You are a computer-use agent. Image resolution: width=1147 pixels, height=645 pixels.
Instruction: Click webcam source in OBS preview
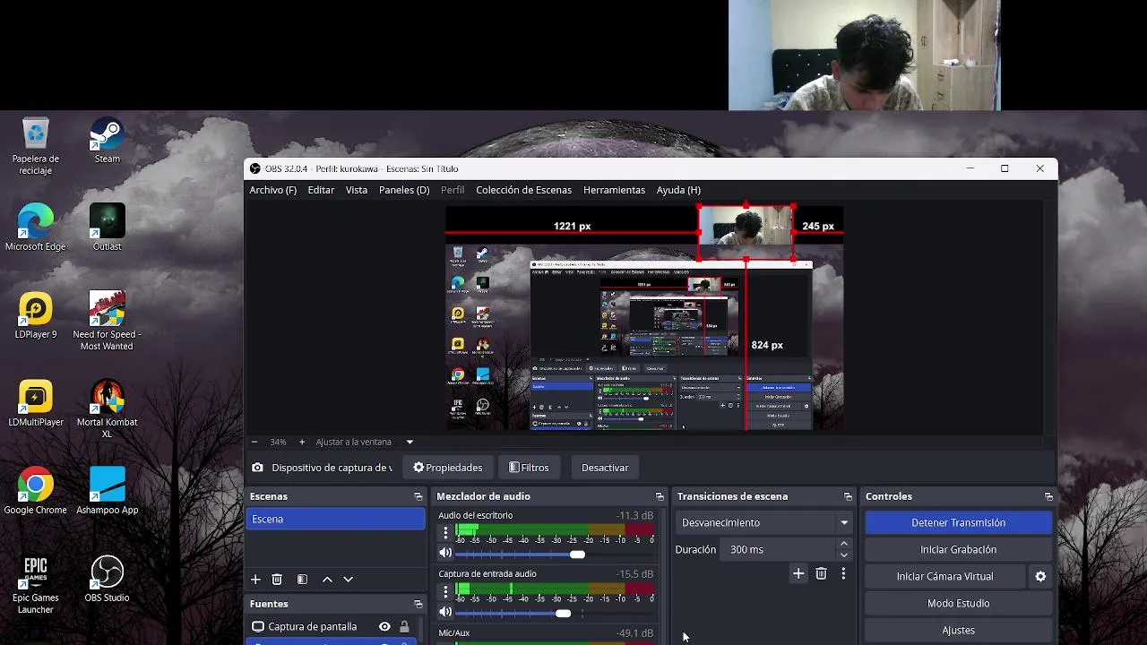[x=746, y=233]
